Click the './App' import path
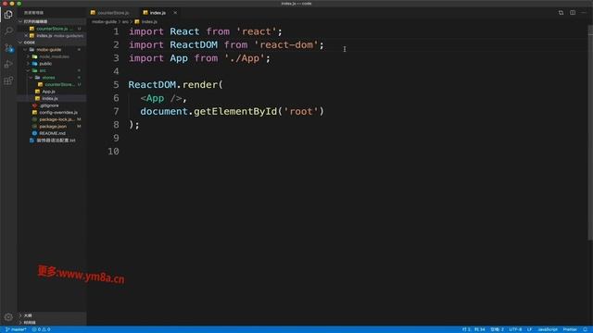The width and height of the screenshot is (593, 333). click(x=245, y=58)
